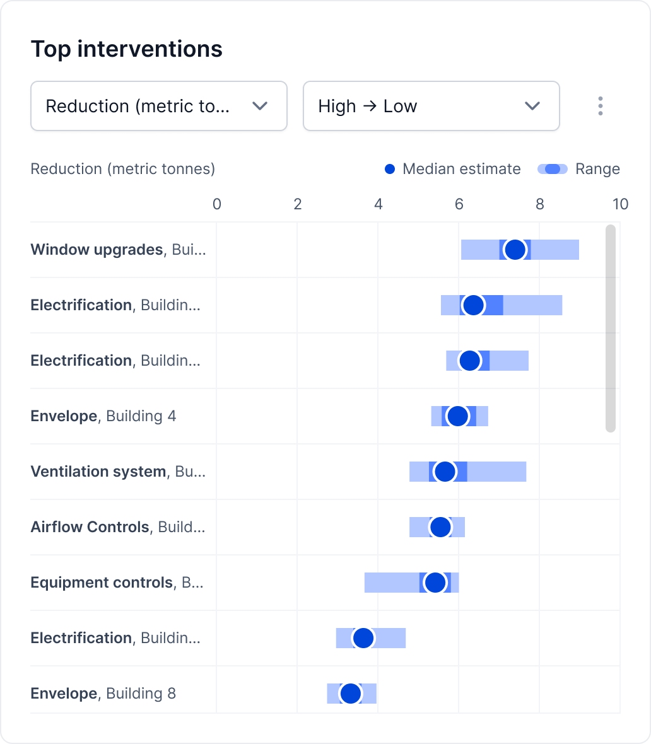The width and height of the screenshot is (651, 744).
Task: Open the three-dot more options menu
Action: 600,106
